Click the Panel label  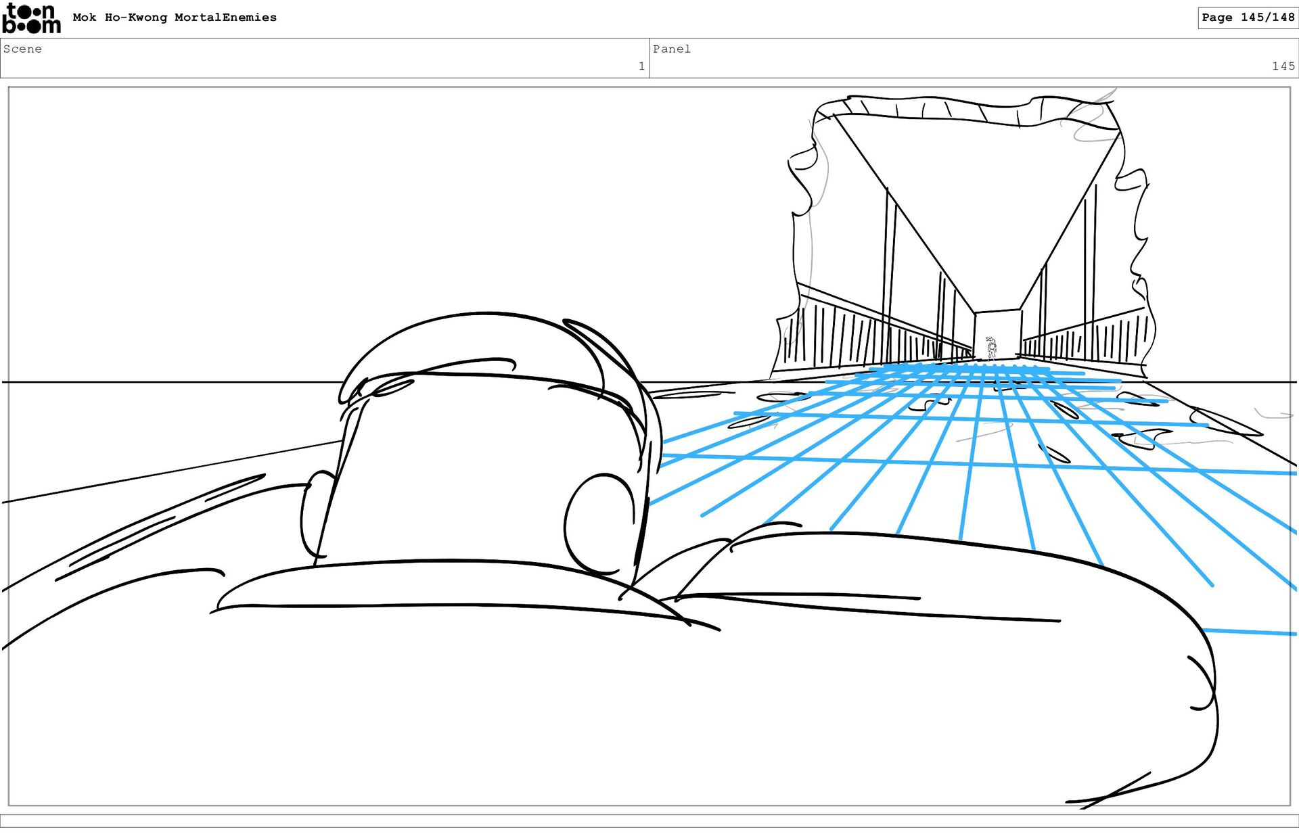(671, 49)
